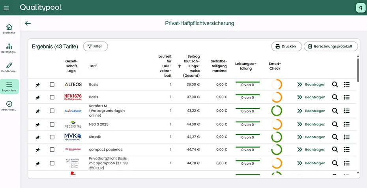Pin the BavariaDirekt Komfort M tariff
The height and width of the screenshot is (188, 367).
coord(37,111)
